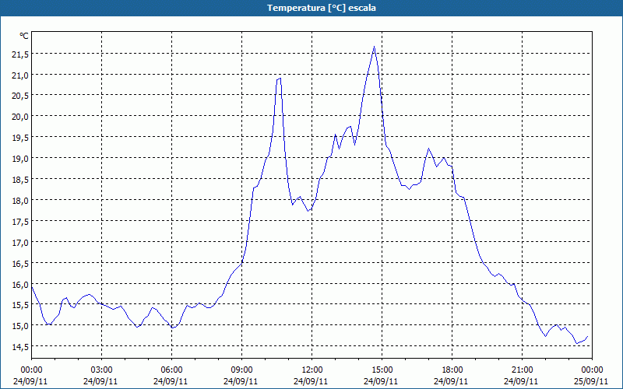Click the 21,0 y-axis label
The height and width of the screenshot is (389, 623).
(x=20, y=75)
